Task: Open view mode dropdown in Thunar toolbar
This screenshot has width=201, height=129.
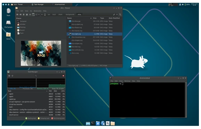Action: (38, 15)
